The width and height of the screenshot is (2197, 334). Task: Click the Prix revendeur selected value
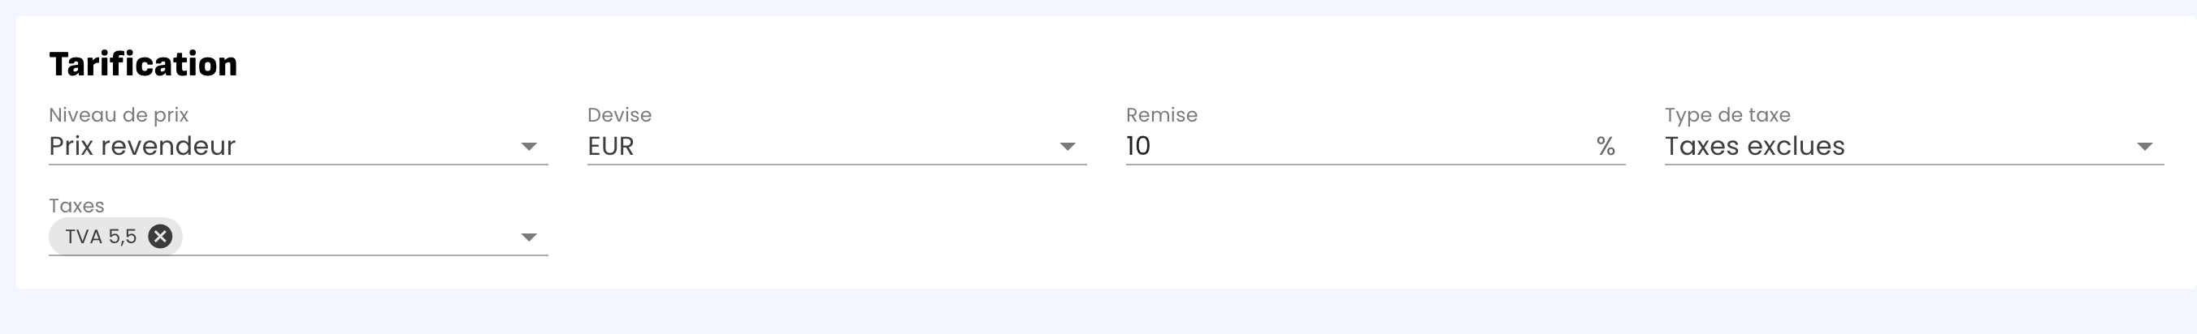click(142, 147)
